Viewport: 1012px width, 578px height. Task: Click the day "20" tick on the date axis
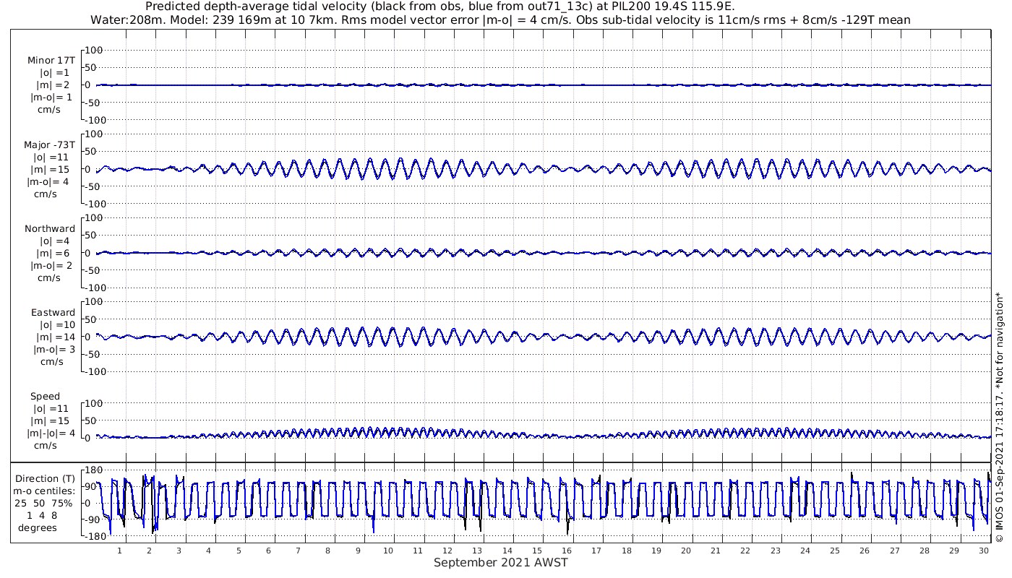coord(686,551)
